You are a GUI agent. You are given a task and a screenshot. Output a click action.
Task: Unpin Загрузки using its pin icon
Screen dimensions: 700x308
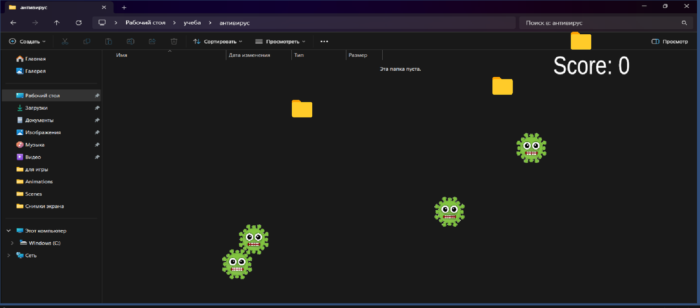(x=97, y=108)
